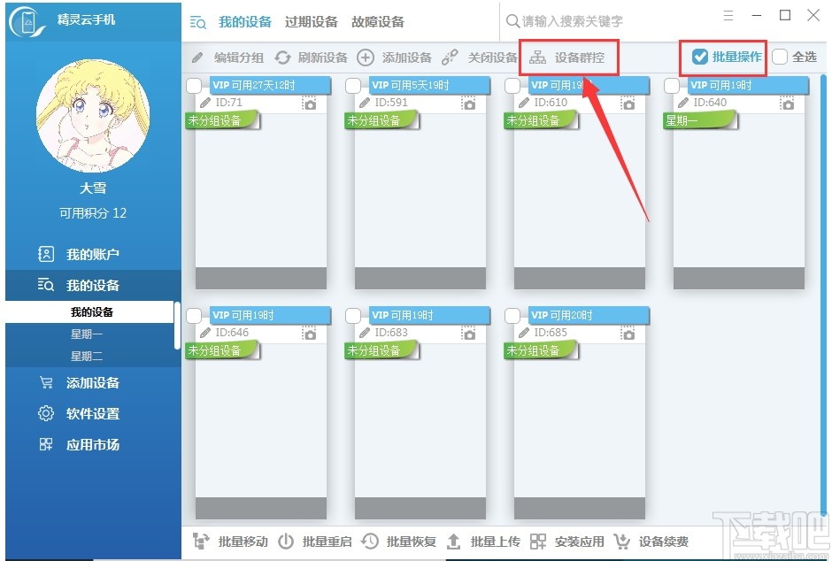Viewport: 832px width, 561px height.
Task: Click the device renewal cart icon (设备续费)
Action: tap(621, 542)
